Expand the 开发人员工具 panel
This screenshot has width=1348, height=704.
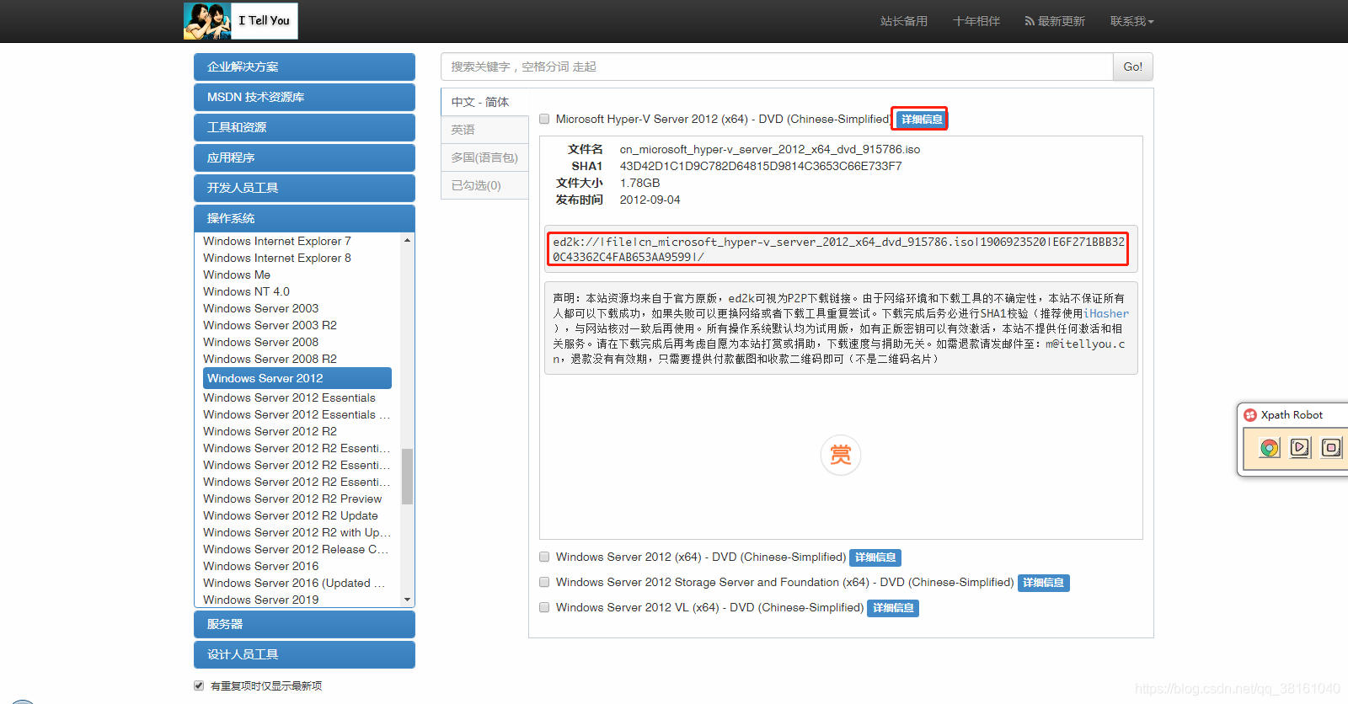click(x=304, y=188)
